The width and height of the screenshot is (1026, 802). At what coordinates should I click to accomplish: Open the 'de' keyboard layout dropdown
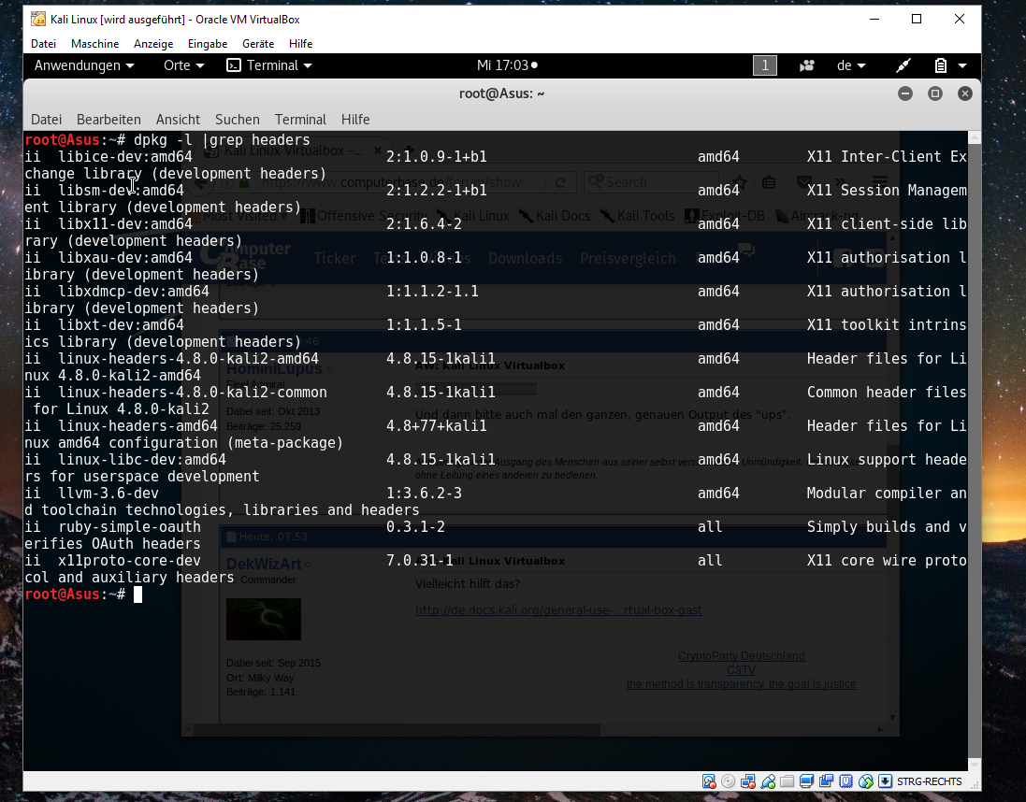pyautogui.click(x=851, y=65)
